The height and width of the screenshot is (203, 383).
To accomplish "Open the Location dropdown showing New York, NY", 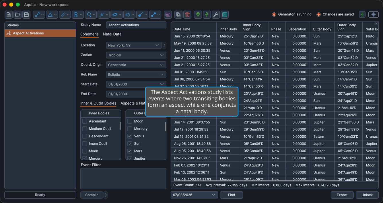I will coord(134,45).
